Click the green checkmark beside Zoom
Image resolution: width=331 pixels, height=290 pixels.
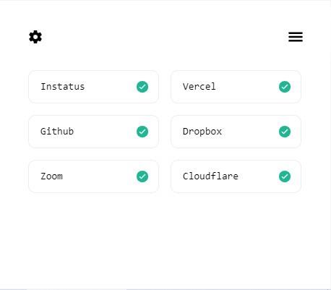point(142,176)
